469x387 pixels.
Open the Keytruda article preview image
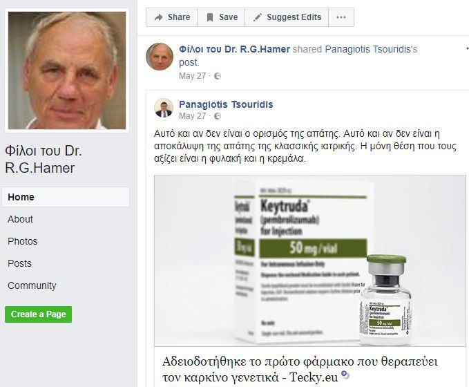click(310, 261)
